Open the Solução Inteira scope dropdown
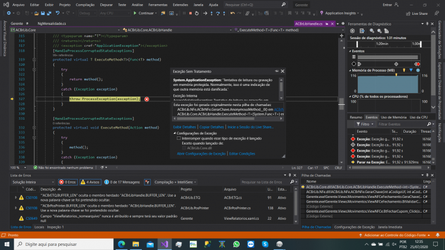Viewport: 445px width, 250px height. click(x=33, y=182)
